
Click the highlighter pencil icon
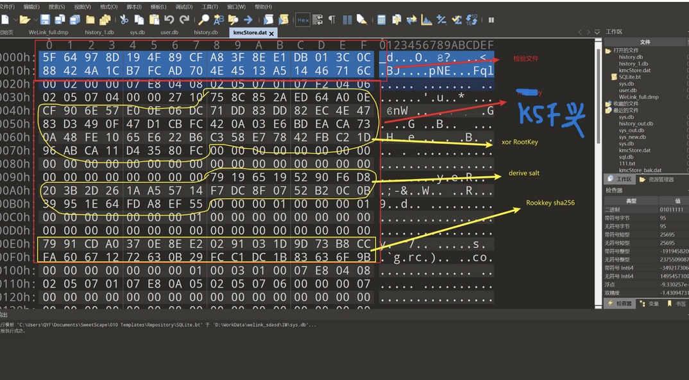(x=362, y=19)
